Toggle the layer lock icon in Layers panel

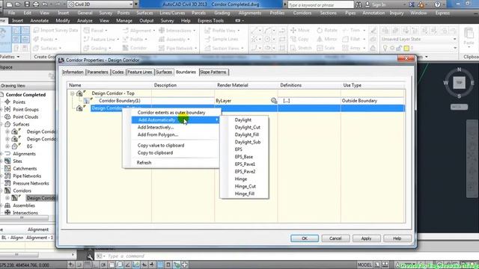point(399,48)
